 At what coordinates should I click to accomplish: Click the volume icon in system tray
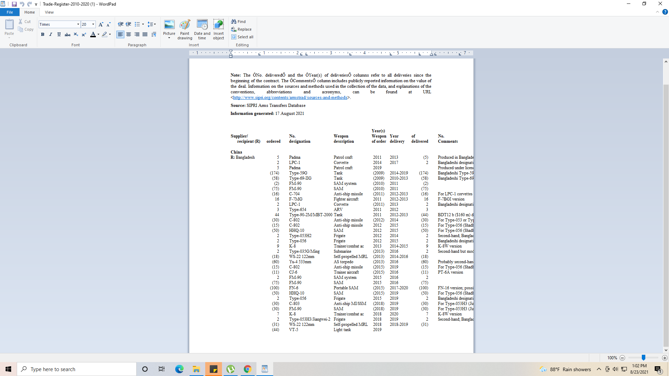[615, 369]
